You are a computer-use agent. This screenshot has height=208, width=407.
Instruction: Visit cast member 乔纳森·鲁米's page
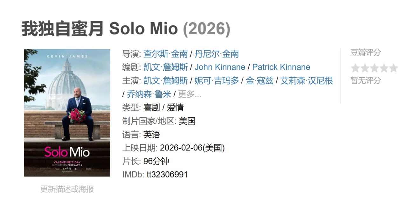pyautogui.click(x=149, y=94)
